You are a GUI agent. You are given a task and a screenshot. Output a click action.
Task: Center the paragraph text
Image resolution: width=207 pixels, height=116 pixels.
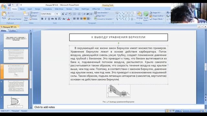[x=78, y=19]
